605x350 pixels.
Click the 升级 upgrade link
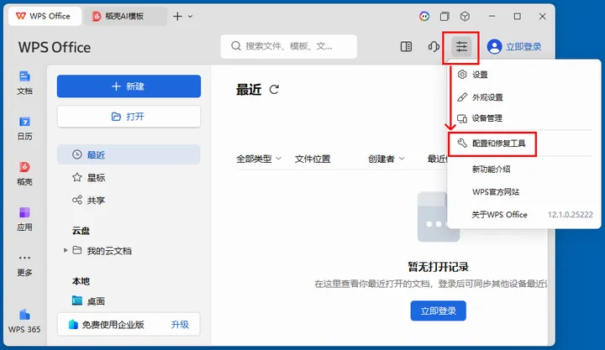180,325
